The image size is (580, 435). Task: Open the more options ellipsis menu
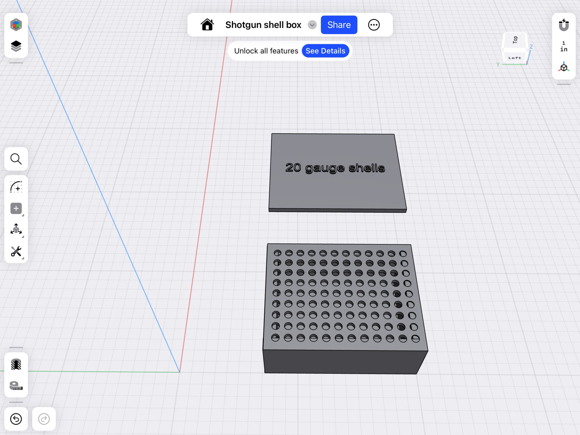coord(374,25)
